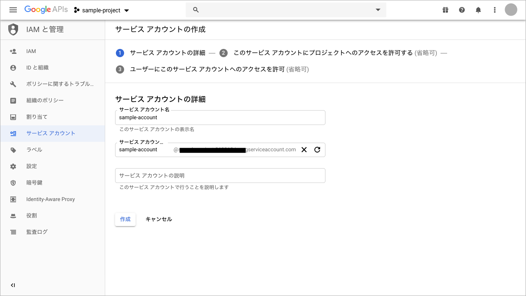The image size is (526, 296).
Task: Click the 作成 button
Action: [x=125, y=219]
